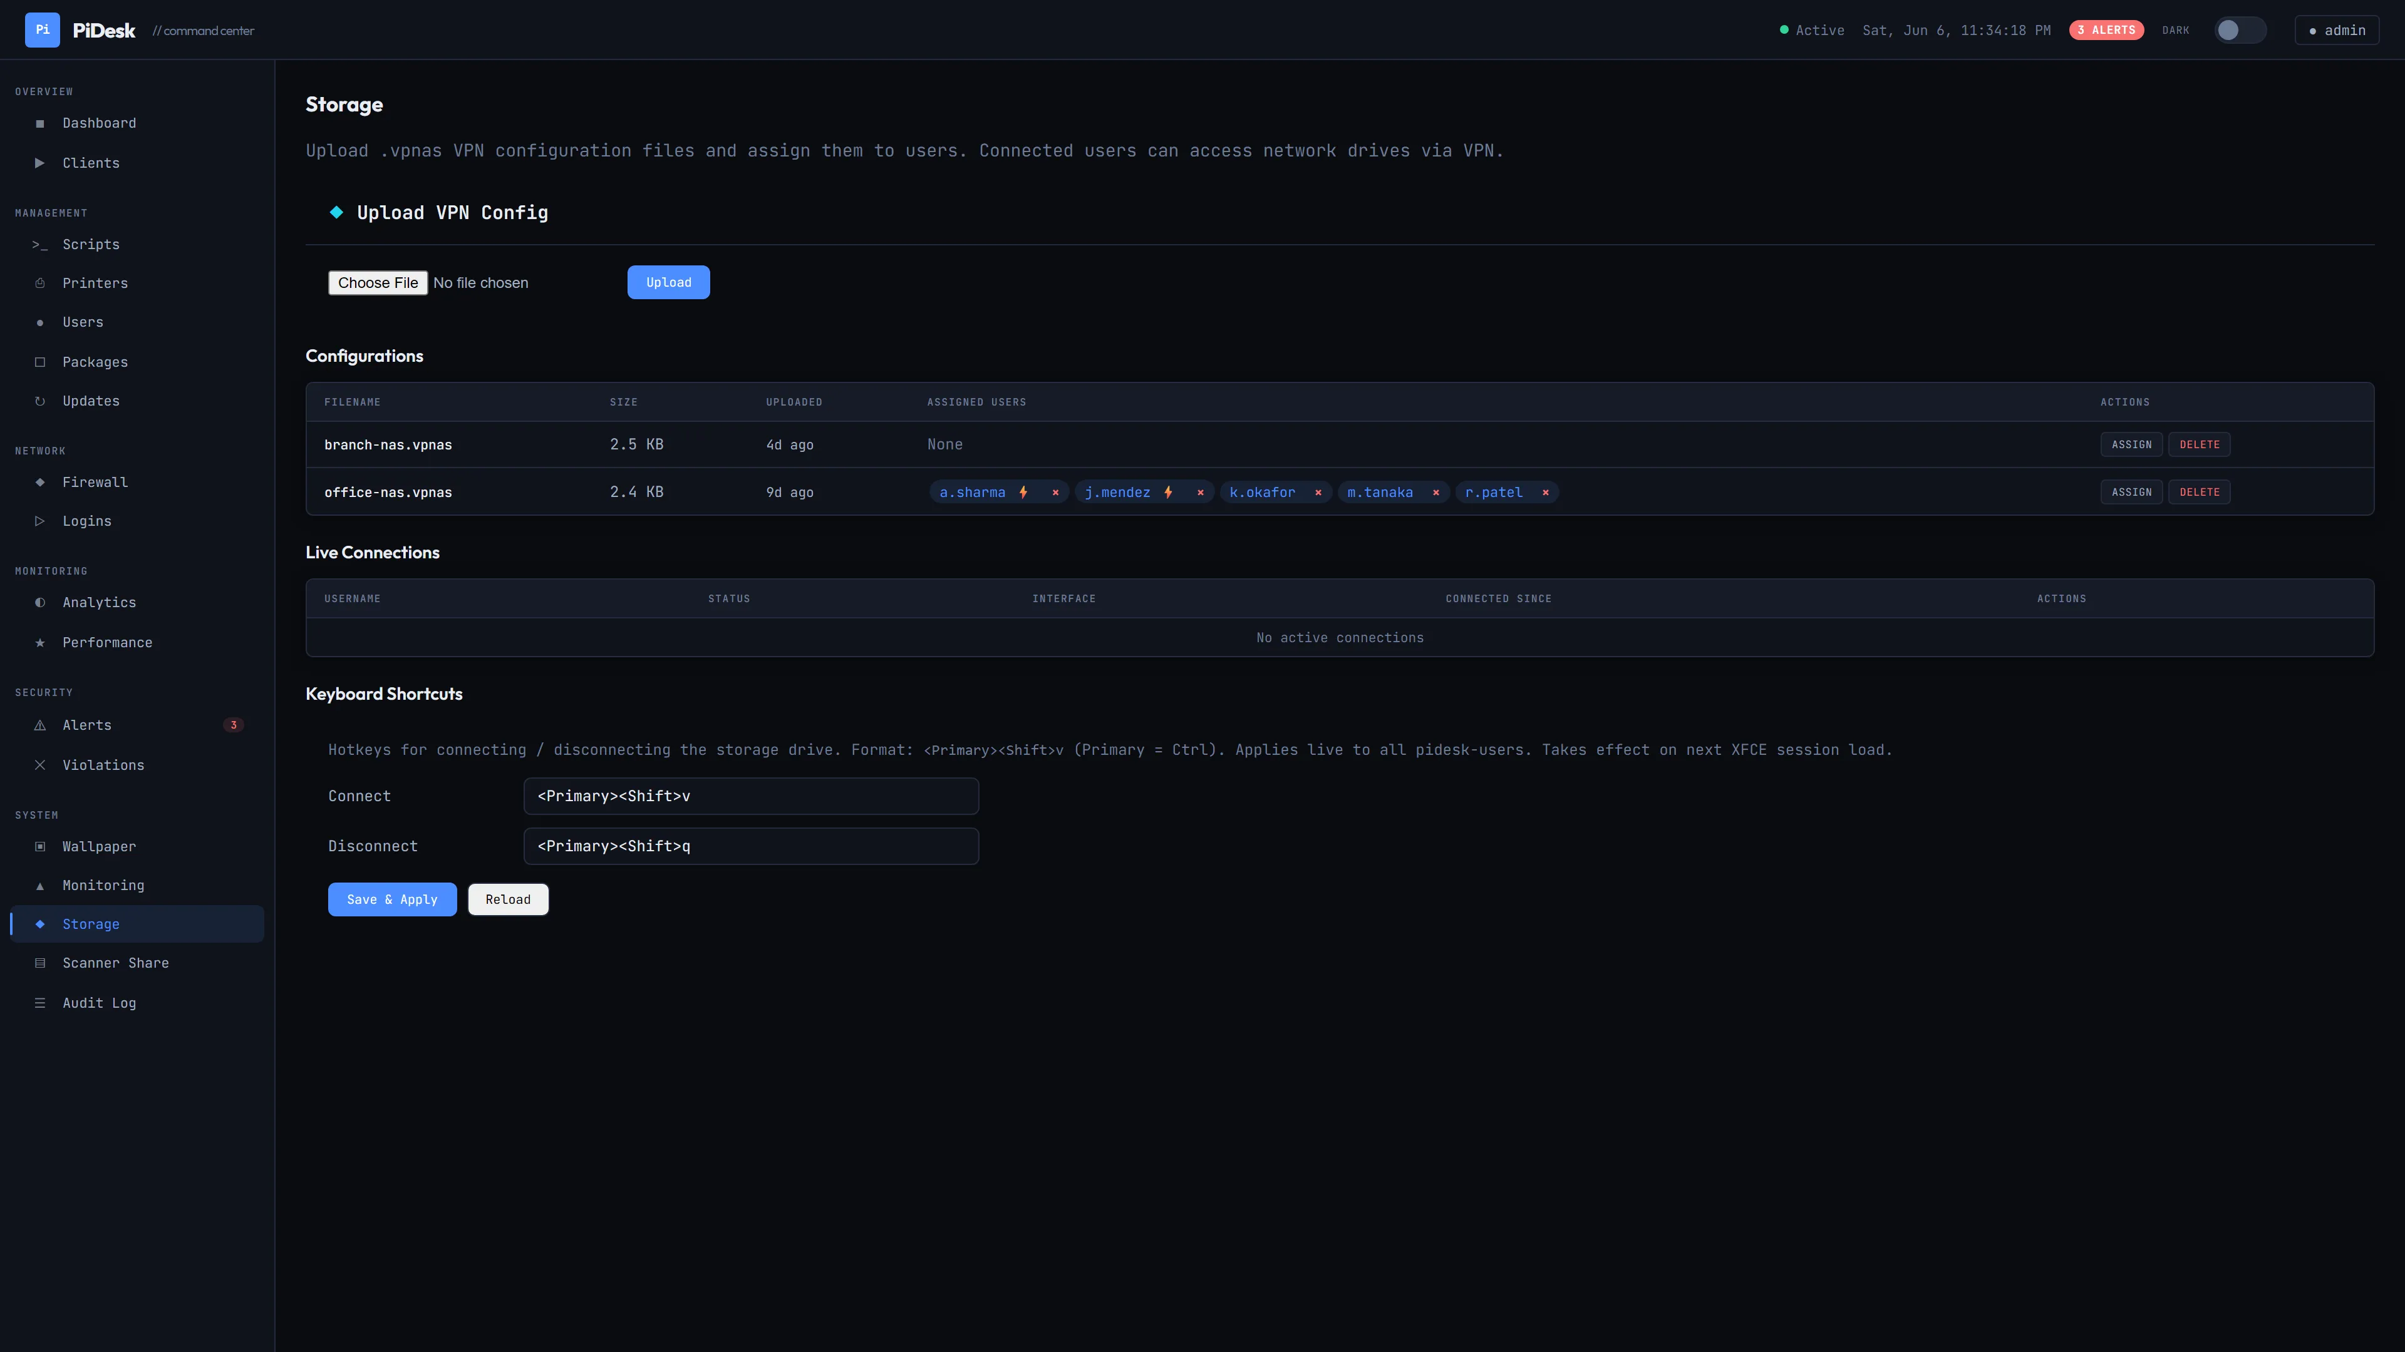This screenshot has height=1352, width=2405.
Task: Open Logins via its outlined triangle icon
Action: (x=39, y=521)
